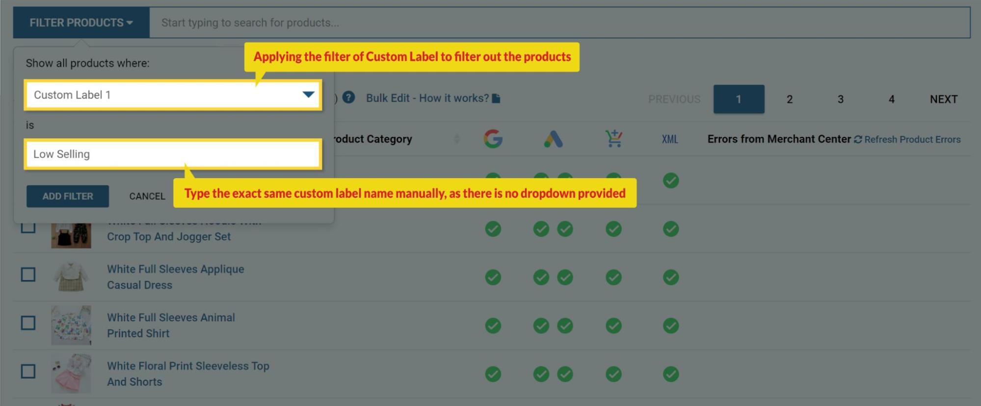The image size is (981, 406).
Task: Click the Low Selling filter value field
Action: (x=173, y=154)
